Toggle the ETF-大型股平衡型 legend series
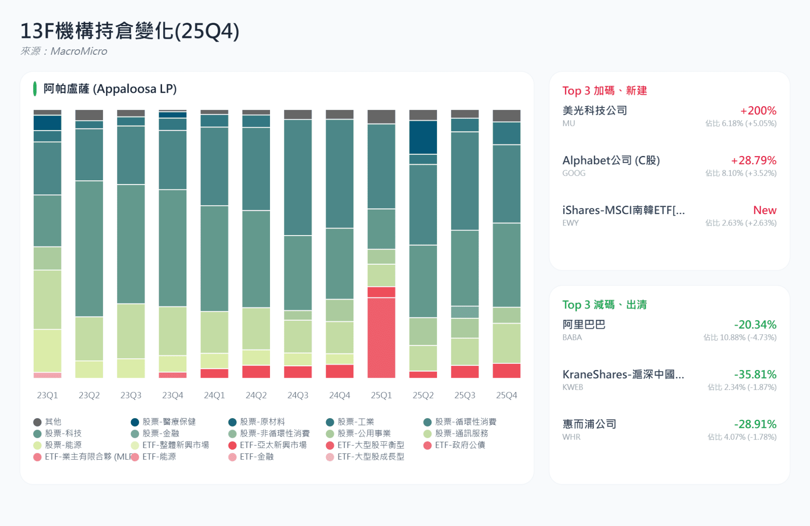Image resolution: width=810 pixels, height=526 pixels. click(x=370, y=445)
